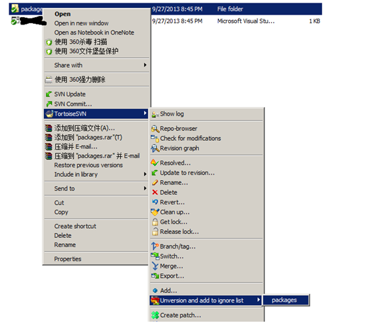Click the Repo-browser magnifier icon

[x=155, y=129]
